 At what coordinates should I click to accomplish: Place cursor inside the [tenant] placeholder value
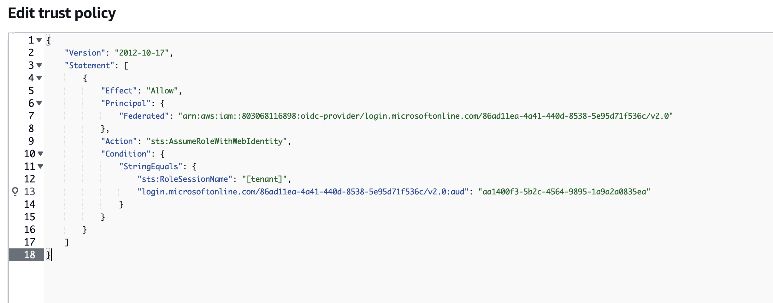pos(267,179)
